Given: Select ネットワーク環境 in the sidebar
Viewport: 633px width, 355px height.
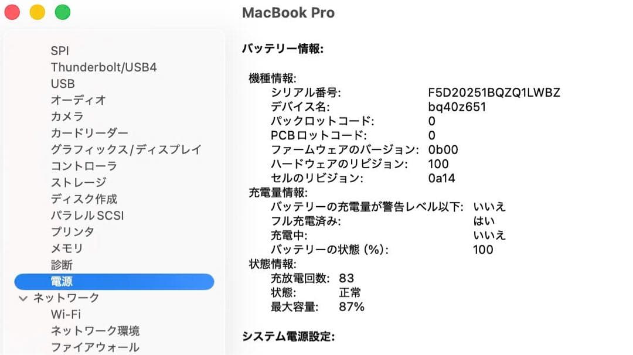Looking at the screenshot, I should click(x=95, y=331).
